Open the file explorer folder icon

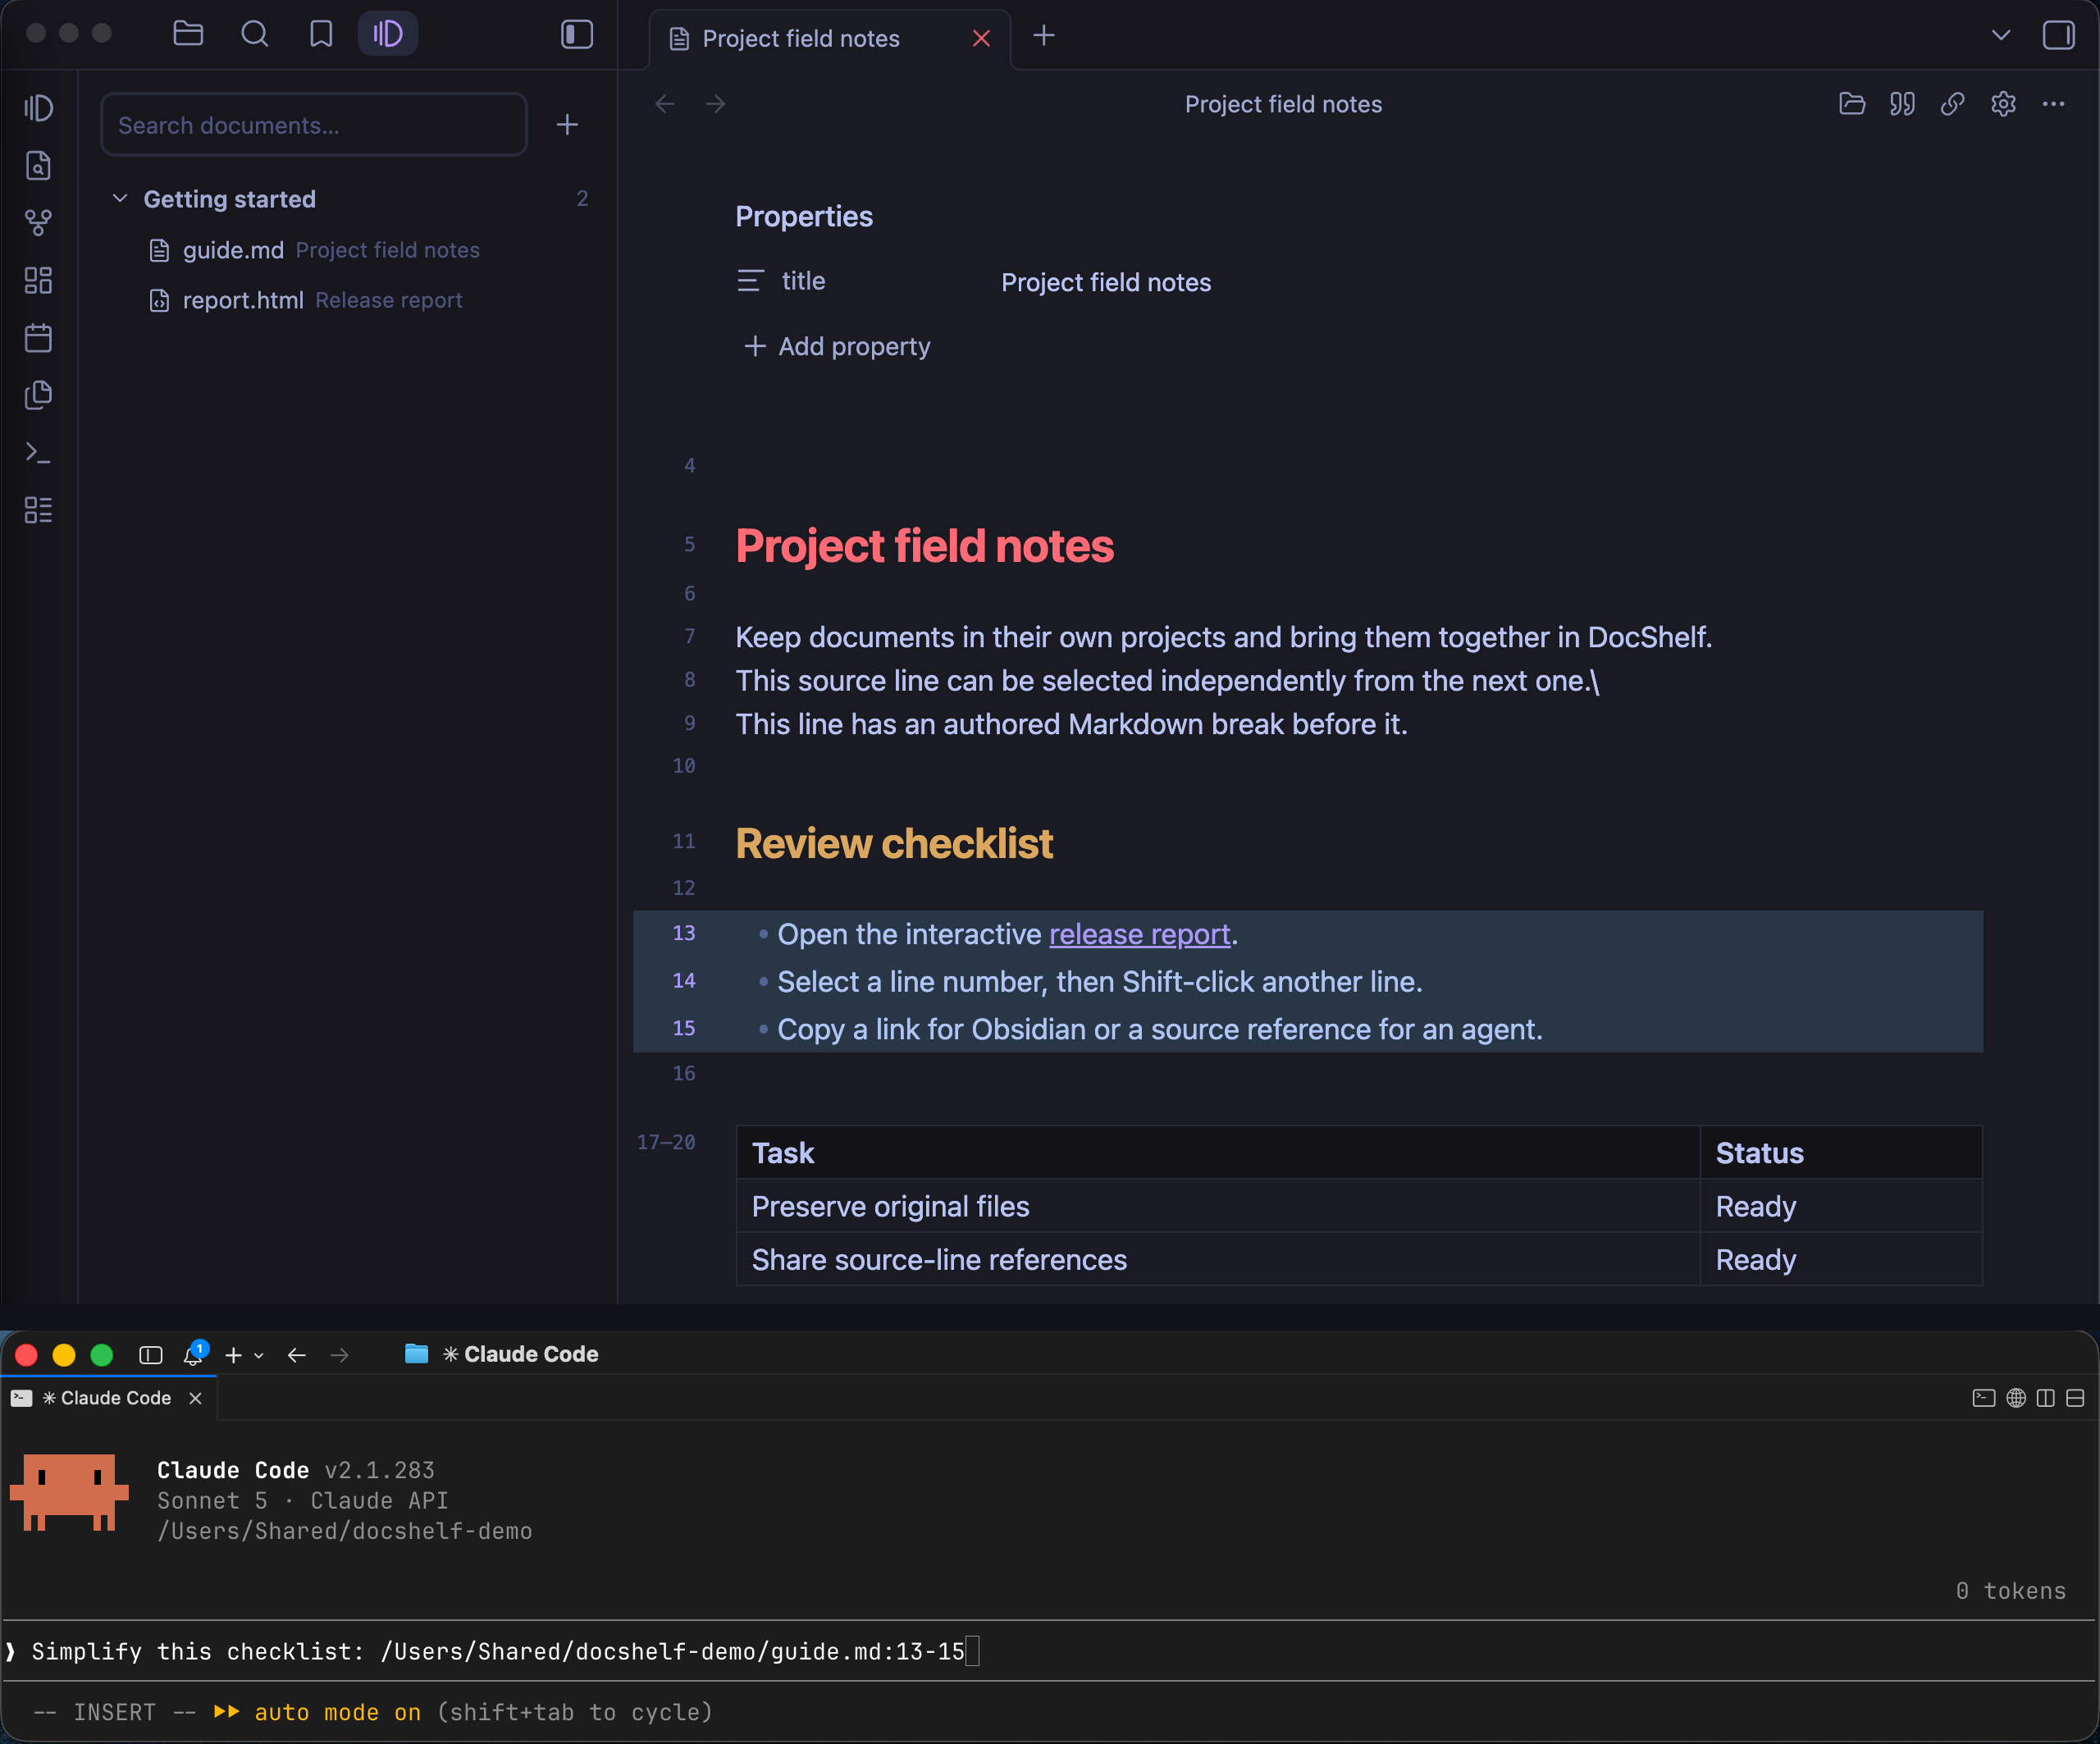[x=188, y=34]
